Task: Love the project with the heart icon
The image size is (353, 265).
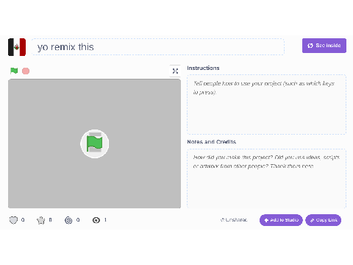Action: [13, 220]
